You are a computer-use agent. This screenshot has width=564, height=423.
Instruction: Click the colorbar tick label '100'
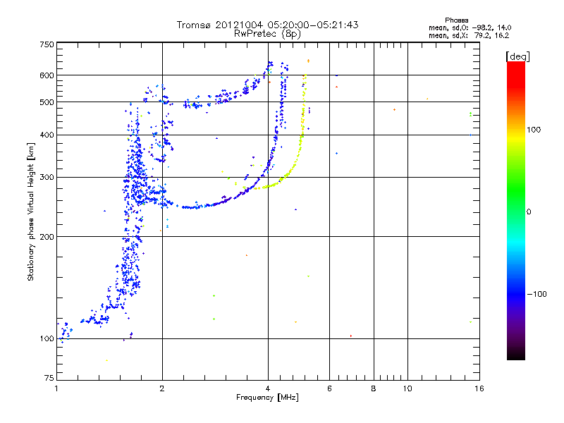(x=534, y=130)
